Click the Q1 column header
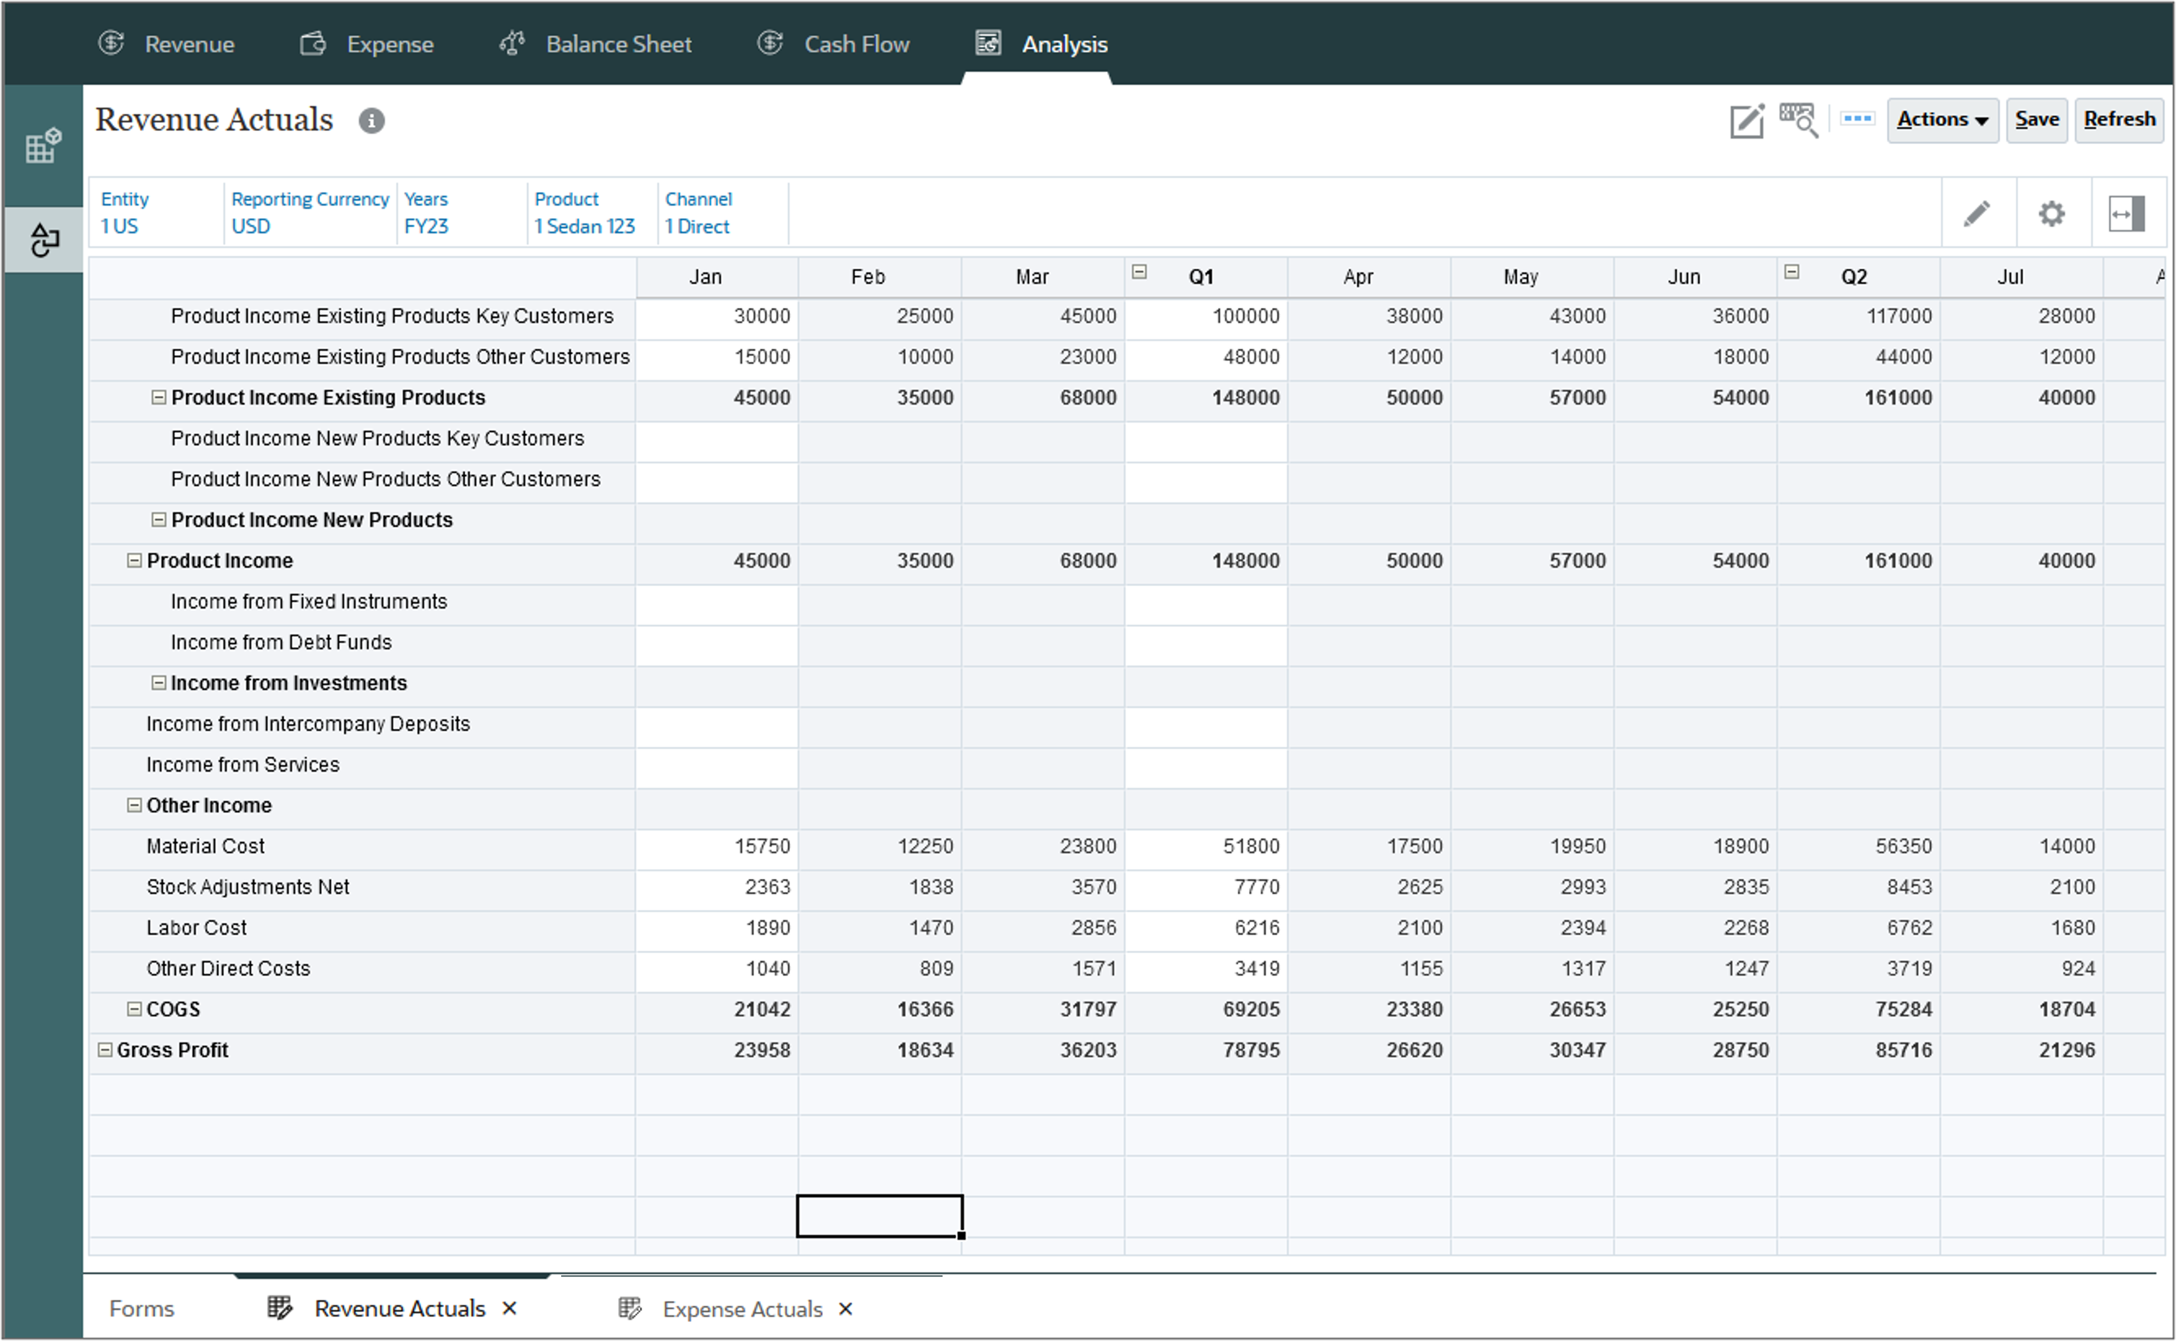 pyautogui.click(x=1206, y=277)
